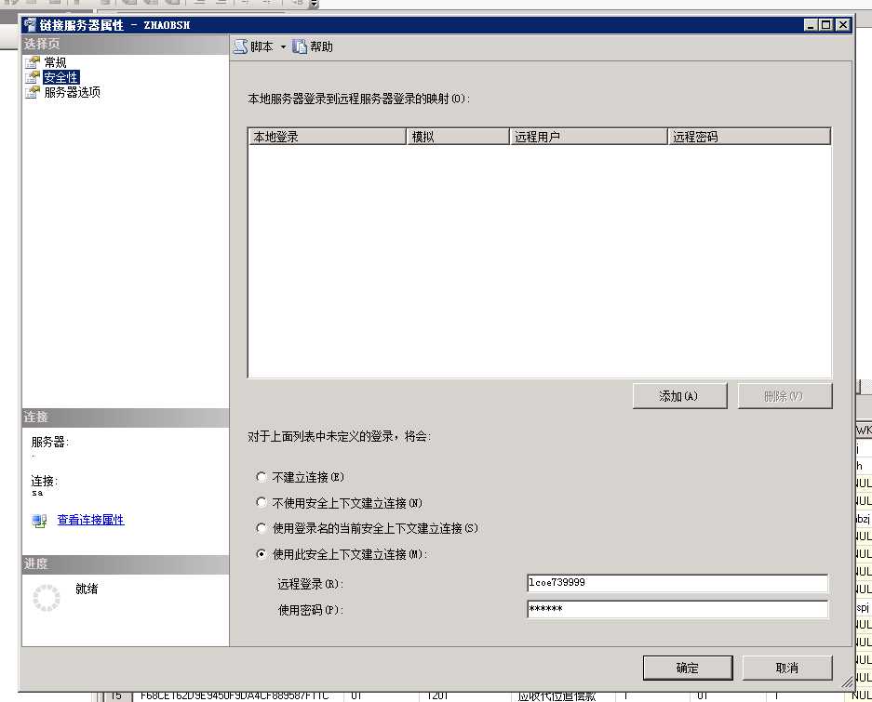Click the 取消 (Cancel) button

click(787, 668)
